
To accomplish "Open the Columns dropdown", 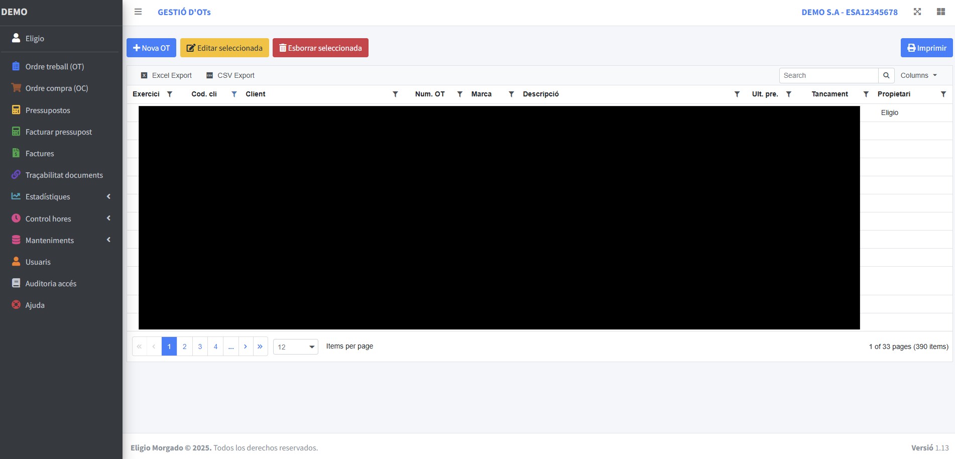I will click(918, 75).
